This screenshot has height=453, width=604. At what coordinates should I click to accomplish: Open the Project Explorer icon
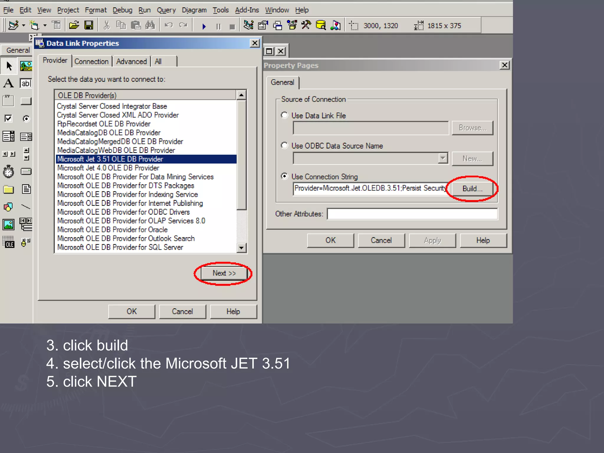click(x=249, y=25)
